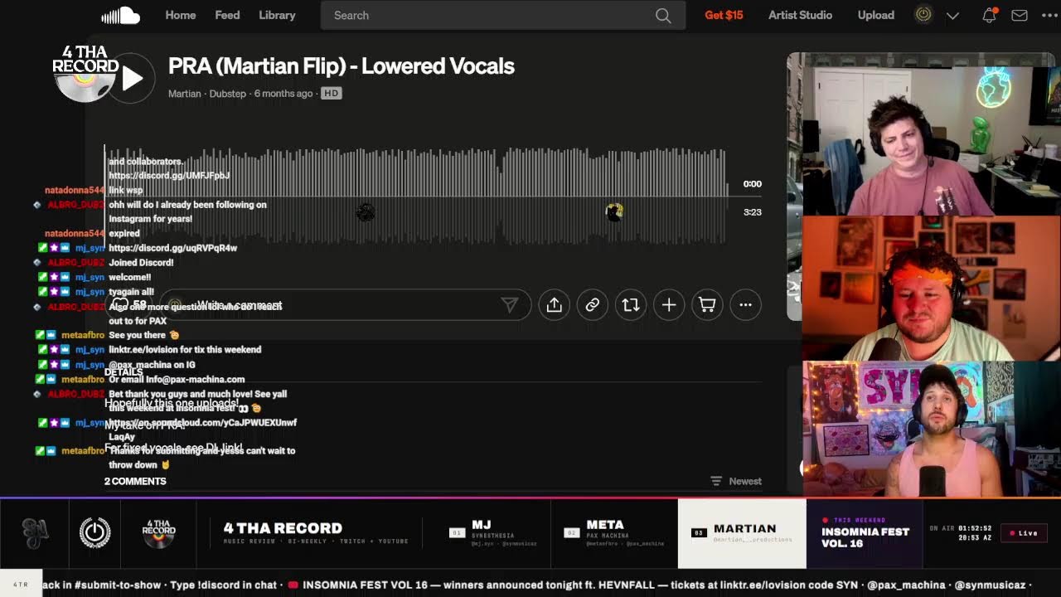The height and width of the screenshot is (597, 1061).
Task: Open the notifications bell
Action: tap(989, 15)
